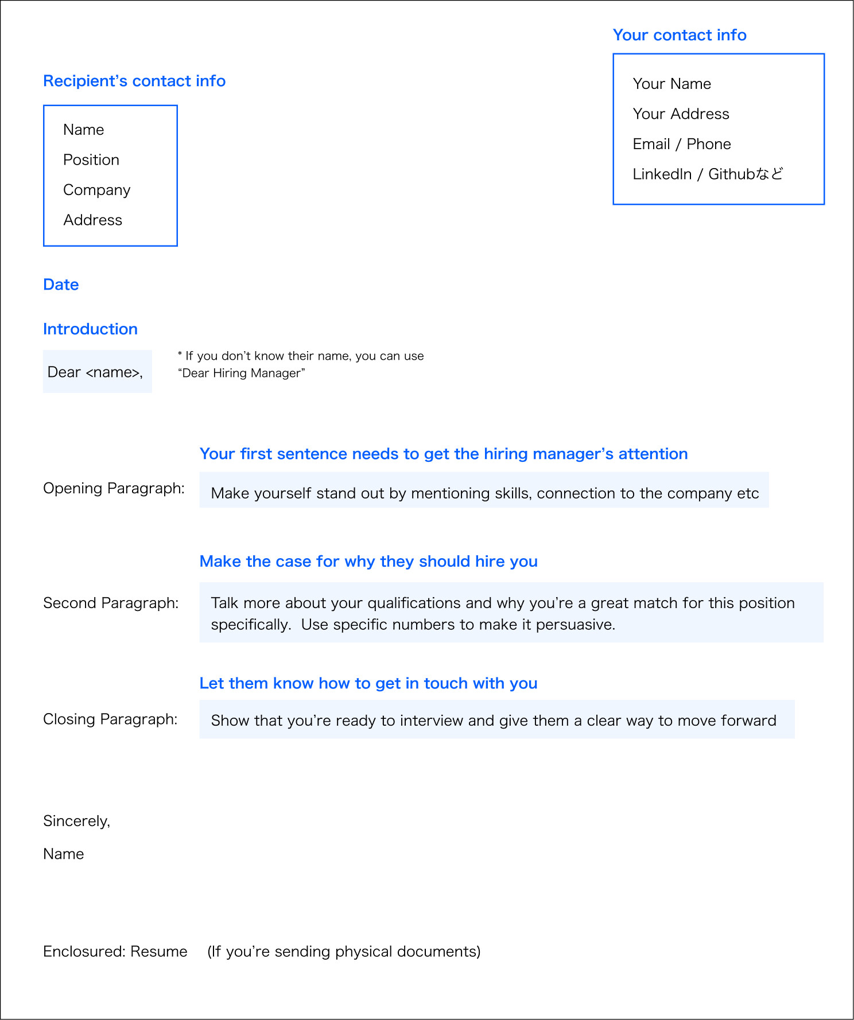854x1020 pixels.
Task: Select the "Make yourself stand out" text box
Action: 484,493
